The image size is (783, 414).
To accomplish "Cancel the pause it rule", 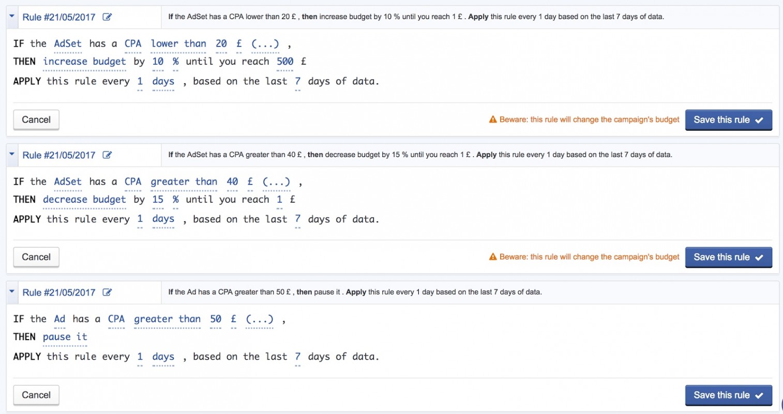I will click(x=36, y=395).
